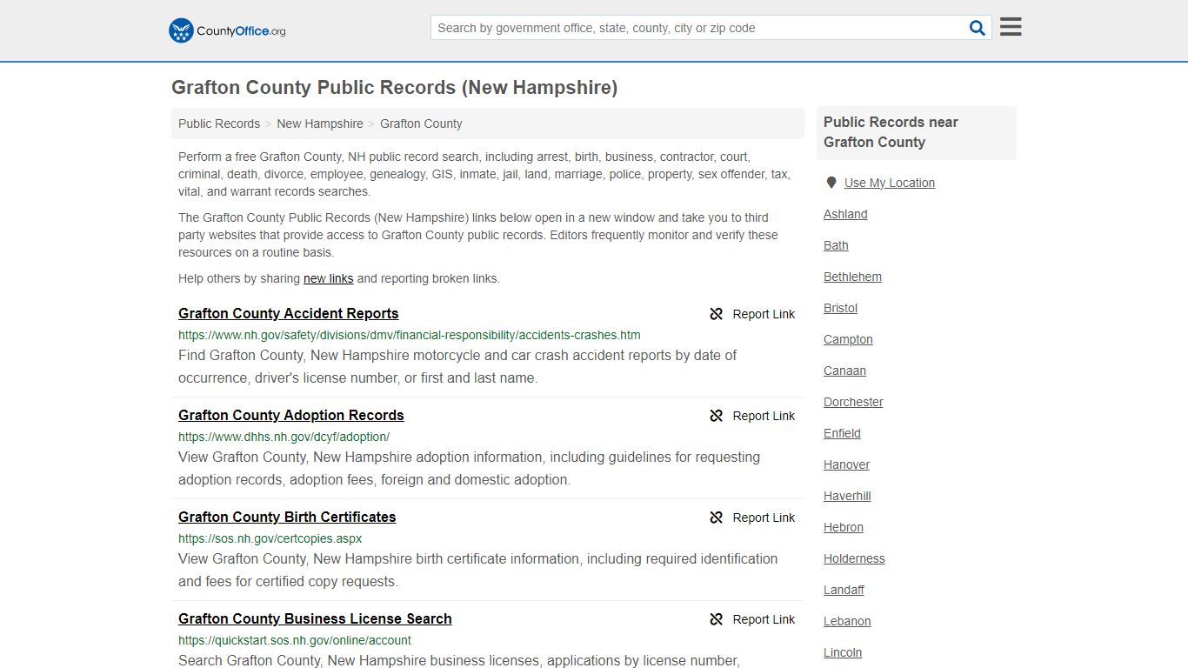Viewport: 1188px width, 668px height.
Task: Click the sos.nh.gov certcopies URL
Action: (x=270, y=538)
